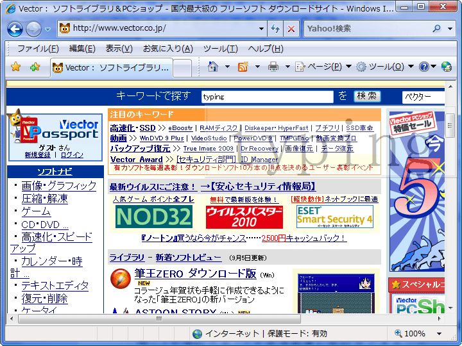
Task: Open the 復元・削除 category link
Action: [44, 299]
